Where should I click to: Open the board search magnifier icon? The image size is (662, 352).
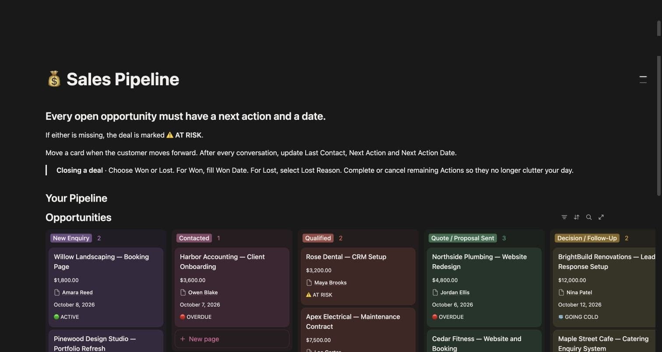pyautogui.click(x=589, y=217)
